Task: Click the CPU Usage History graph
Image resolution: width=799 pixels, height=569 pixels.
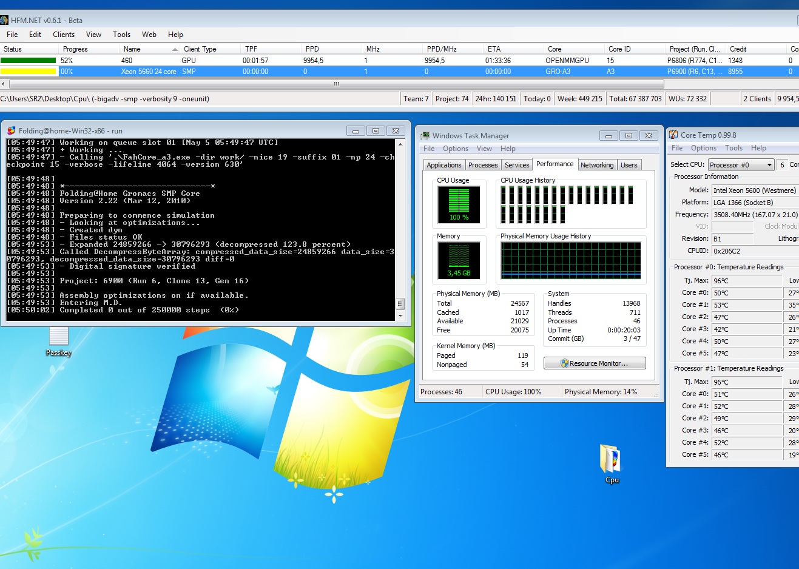Action: tap(571, 205)
